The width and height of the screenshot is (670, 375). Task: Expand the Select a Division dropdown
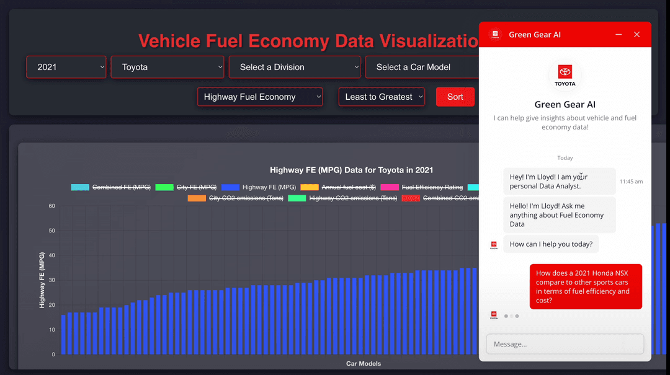295,67
